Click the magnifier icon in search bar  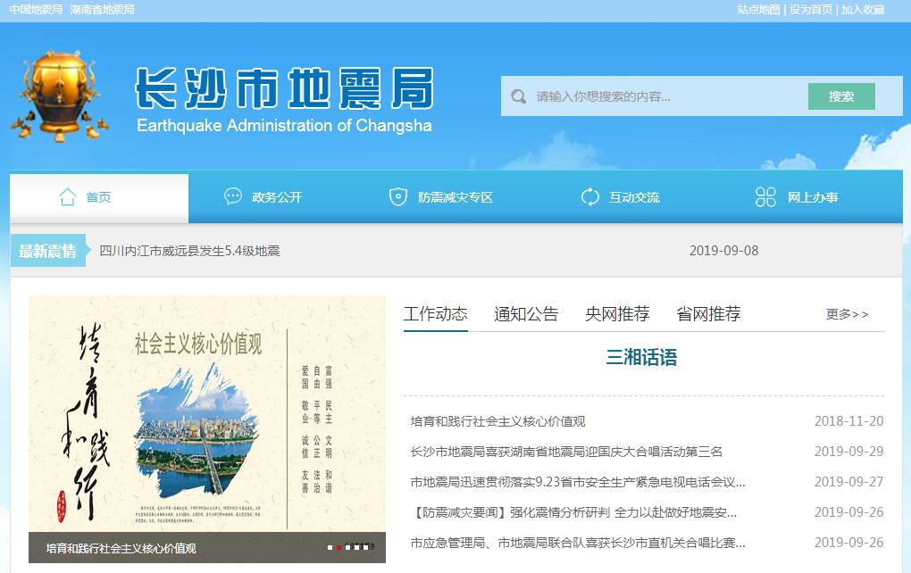coord(519,96)
